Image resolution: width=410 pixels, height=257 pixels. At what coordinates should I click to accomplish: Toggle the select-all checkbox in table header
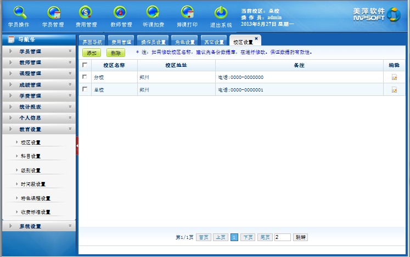(x=85, y=65)
